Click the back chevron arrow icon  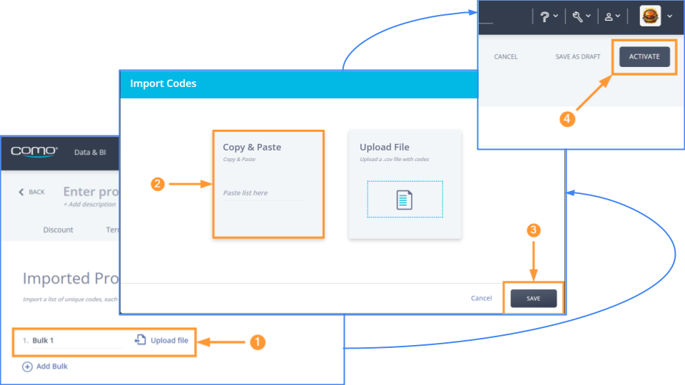pos(21,192)
